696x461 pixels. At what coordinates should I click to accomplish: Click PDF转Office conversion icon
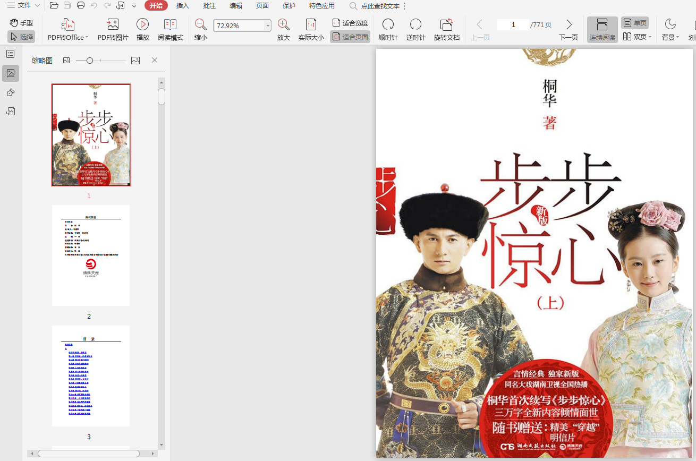pyautogui.click(x=68, y=24)
